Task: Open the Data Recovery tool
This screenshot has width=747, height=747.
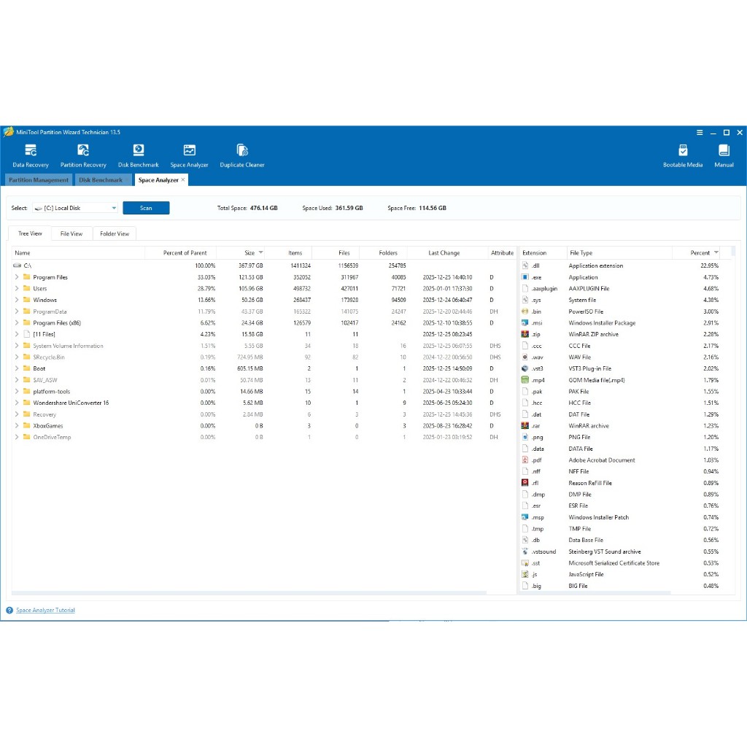Action: (30, 155)
